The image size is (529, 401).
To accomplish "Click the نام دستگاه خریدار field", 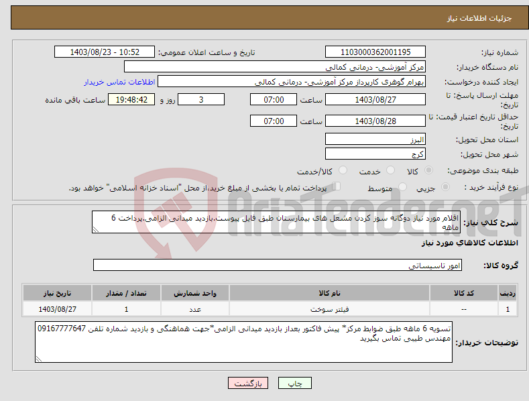I will pyautogui.click(x=275, y=67).
